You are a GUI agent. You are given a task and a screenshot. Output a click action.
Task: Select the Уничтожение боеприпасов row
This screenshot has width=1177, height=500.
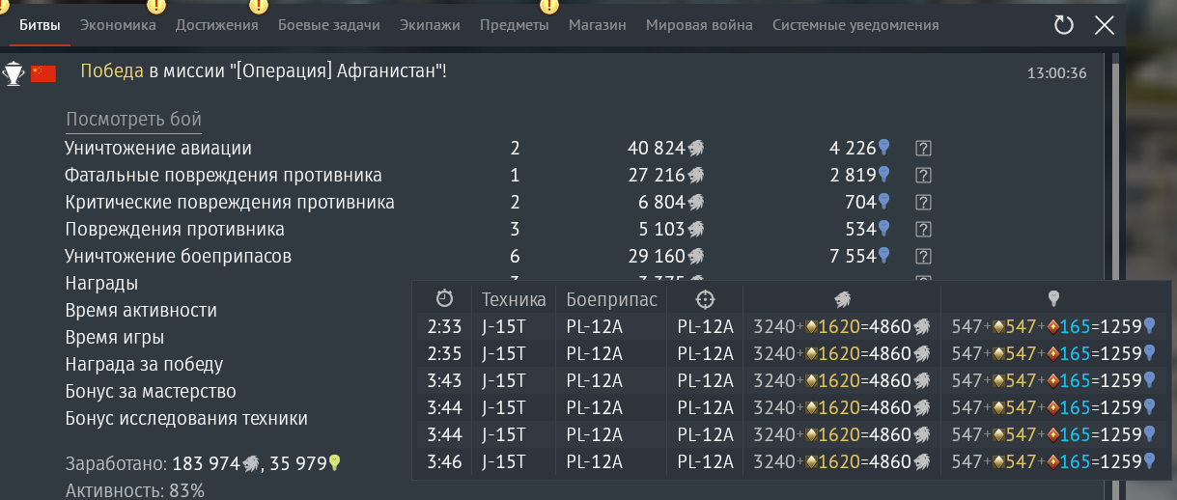coord(178,257)
